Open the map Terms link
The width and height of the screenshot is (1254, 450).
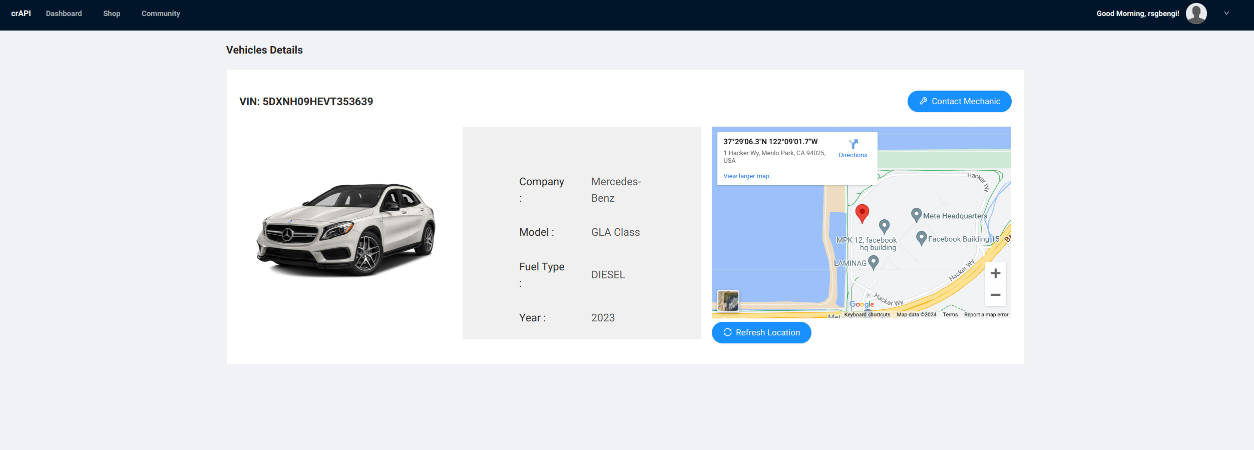[x=950, y=315]
